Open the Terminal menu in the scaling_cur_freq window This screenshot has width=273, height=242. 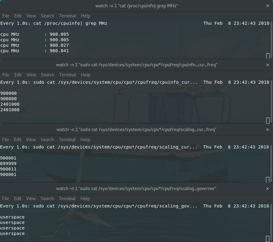(x=67, y=139)
